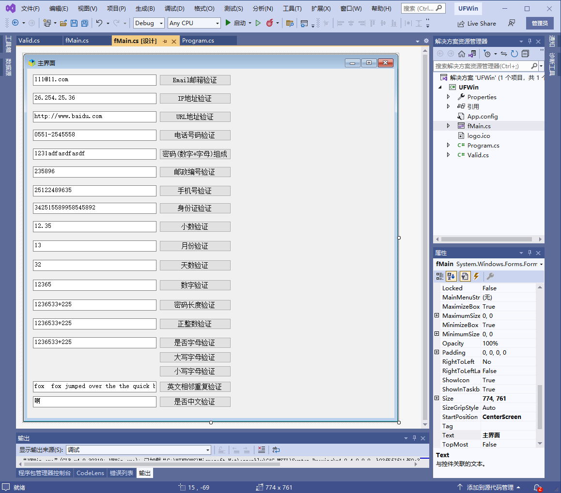Click the switch views icon in Solution Explorer
The image size is (561, 493).
472,54
